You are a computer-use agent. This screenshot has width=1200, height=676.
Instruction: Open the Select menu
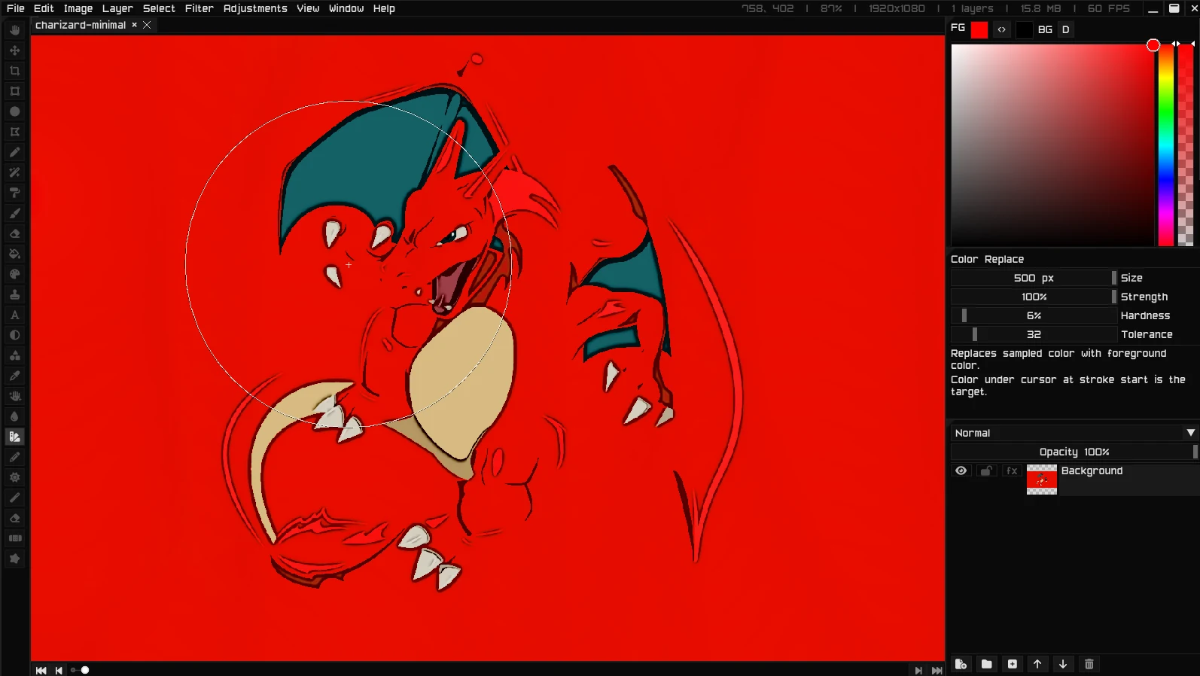(159, 8)
